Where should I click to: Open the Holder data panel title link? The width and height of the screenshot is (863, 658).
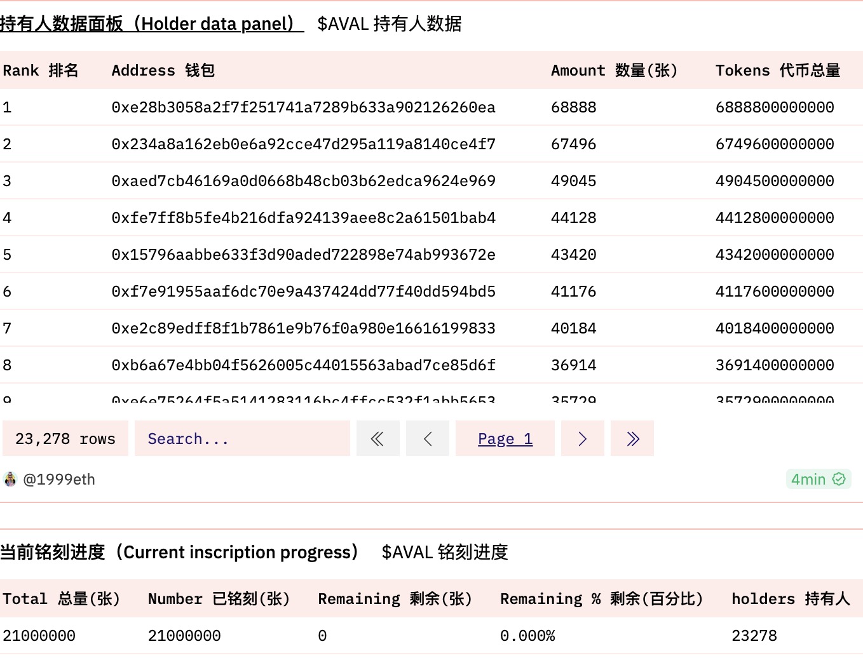click(151, 23)
